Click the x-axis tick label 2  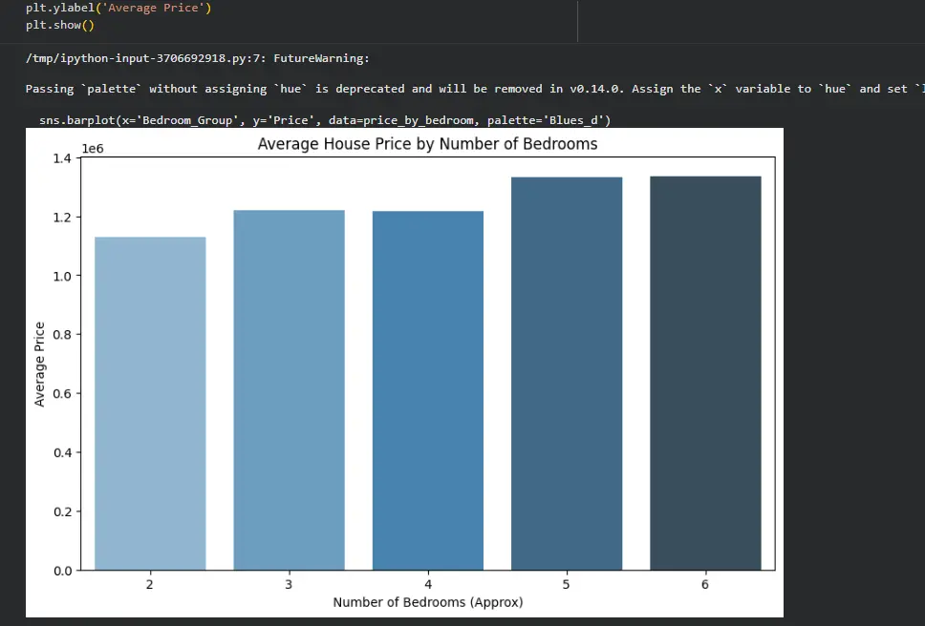[x=150, y=584]
